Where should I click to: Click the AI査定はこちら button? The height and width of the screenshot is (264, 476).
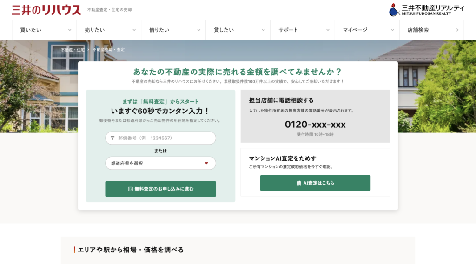[315, 183]
